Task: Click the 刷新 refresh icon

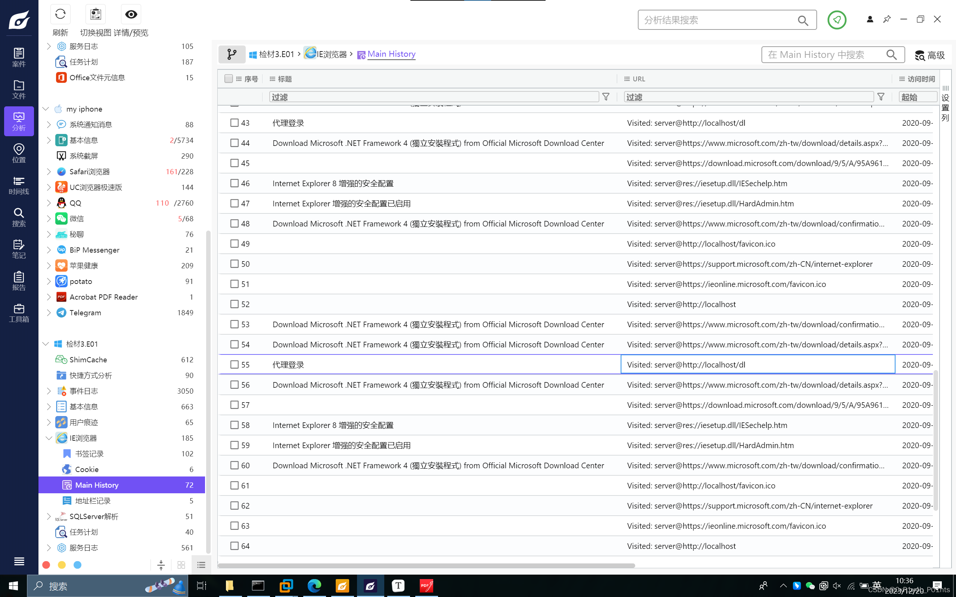Action: click(60, 15)
